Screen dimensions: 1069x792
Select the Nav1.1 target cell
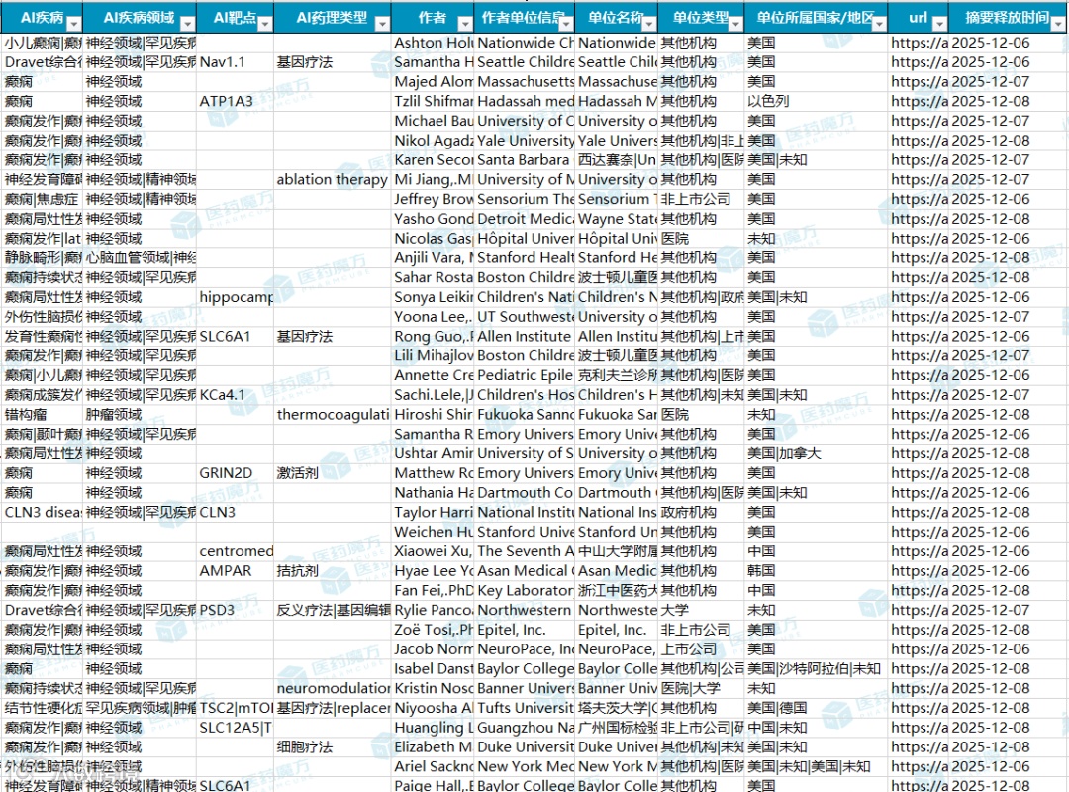(x=236, y=62)
